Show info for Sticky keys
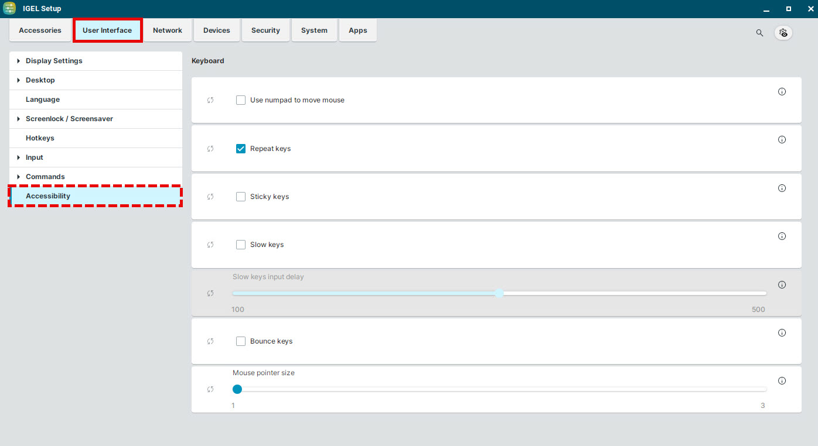 (782, 188)
